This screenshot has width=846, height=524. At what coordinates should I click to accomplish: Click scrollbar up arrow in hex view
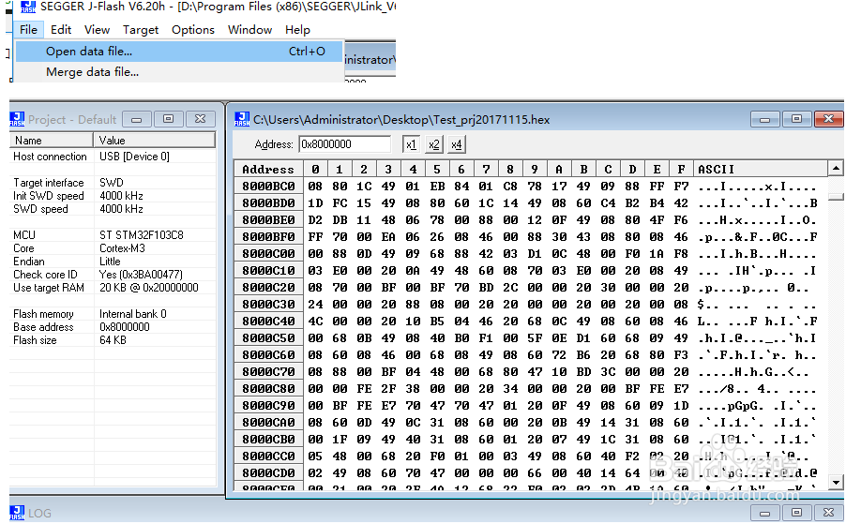(x=836, y=169)
